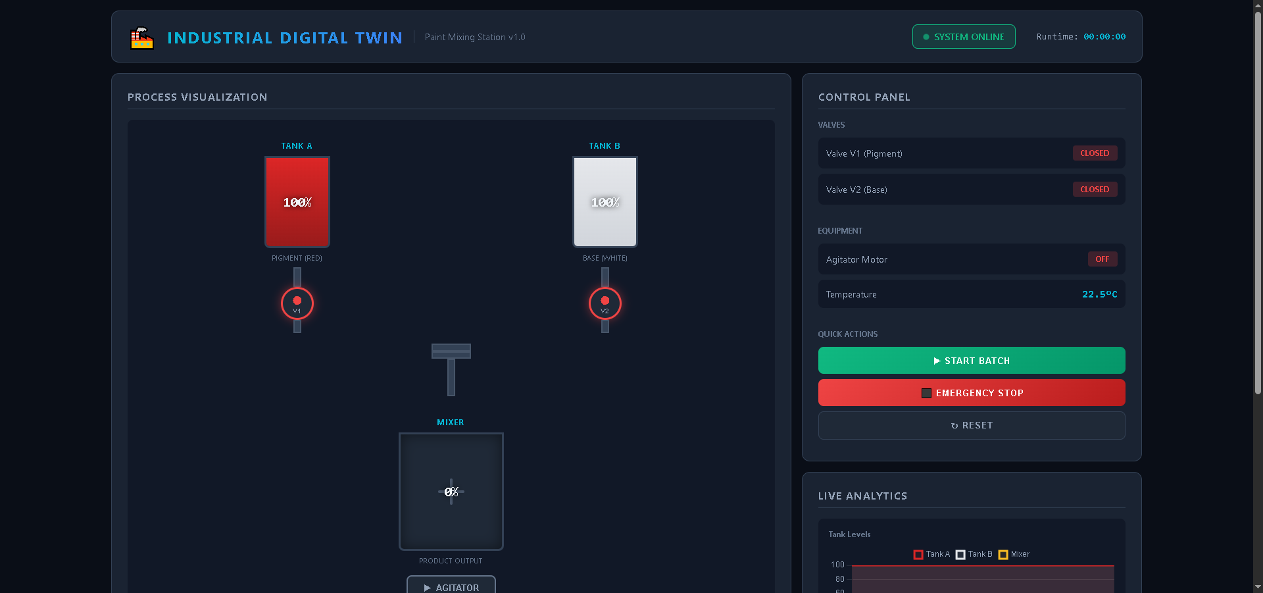This screenshot has height=593, width=1263.
Task: Click the Tank Levels chart title
Action: point(849,534)
